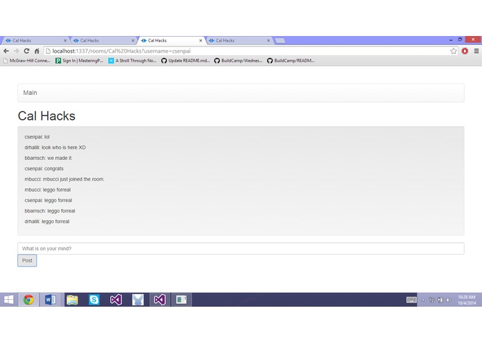
Task: Open File Explorer from the taskbar
Action: click(73, 300)
